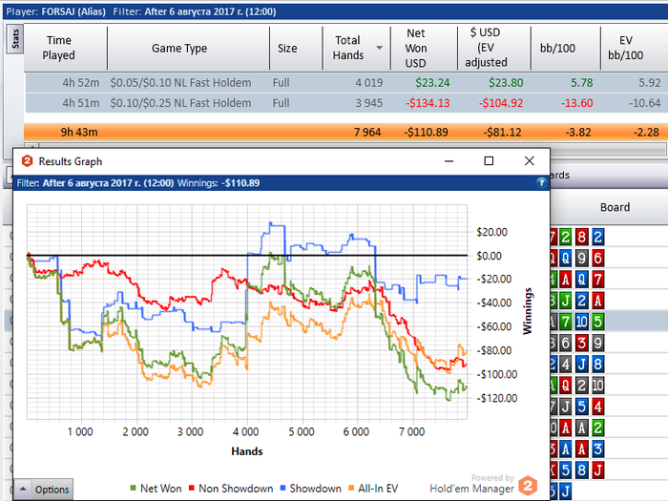Click the -$134.13 net won value
The width and height of the screenshot is (668, 501).
(428, 103)
